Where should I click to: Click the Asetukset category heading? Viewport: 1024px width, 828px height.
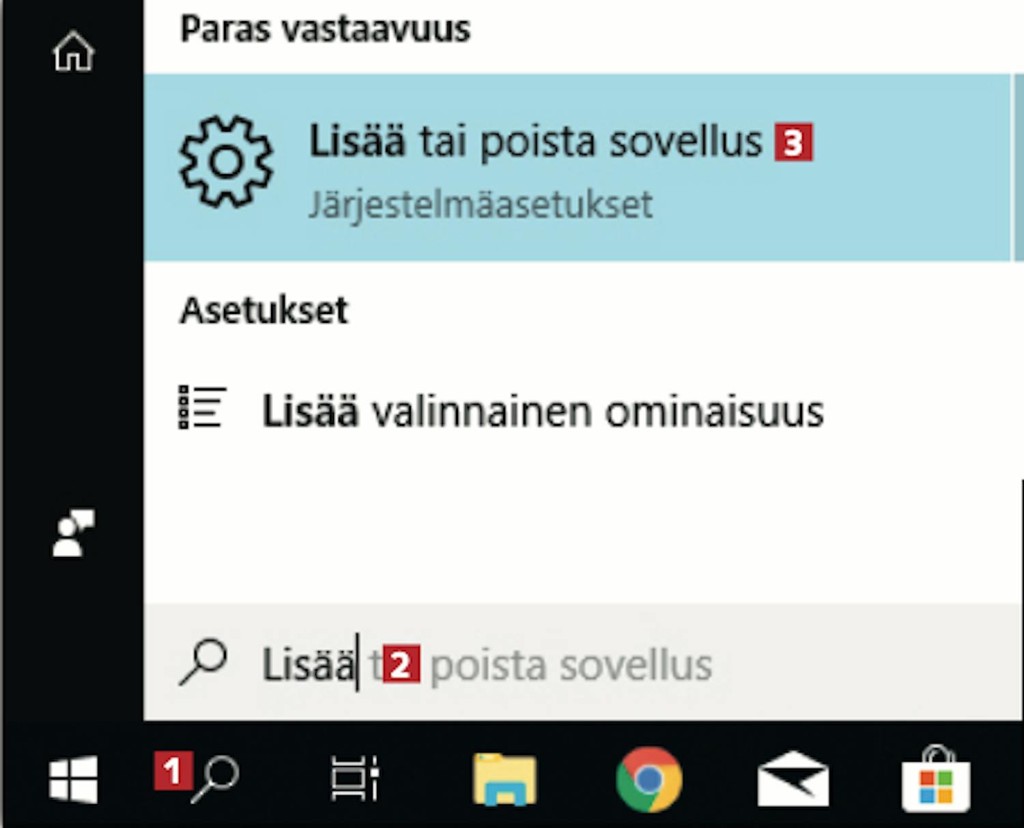tap(264, 311)
